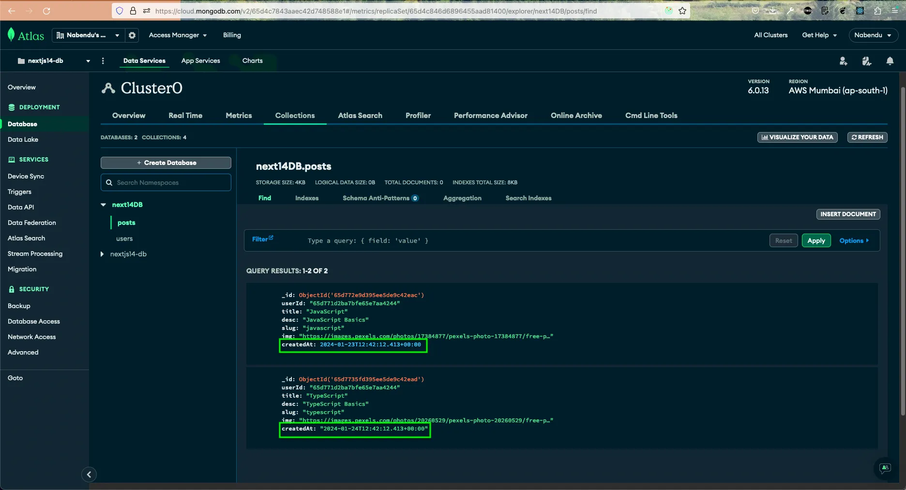Screen dimensions: 906x490
Task: Click the invite user icon
Action: [x=843, y=61]
